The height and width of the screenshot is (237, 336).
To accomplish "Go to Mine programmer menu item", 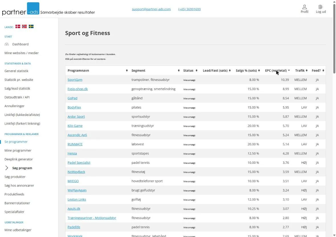I will pyautogui.click(x=18, y=150).
